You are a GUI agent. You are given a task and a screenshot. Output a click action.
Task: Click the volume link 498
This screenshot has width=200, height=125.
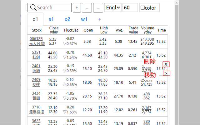click(x=147, y=94)
